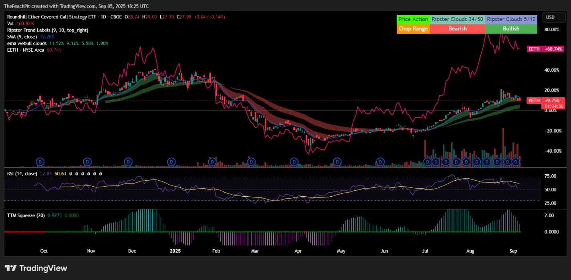
Task: Select the dividend "D" marker below April
Action: (294, 162)
